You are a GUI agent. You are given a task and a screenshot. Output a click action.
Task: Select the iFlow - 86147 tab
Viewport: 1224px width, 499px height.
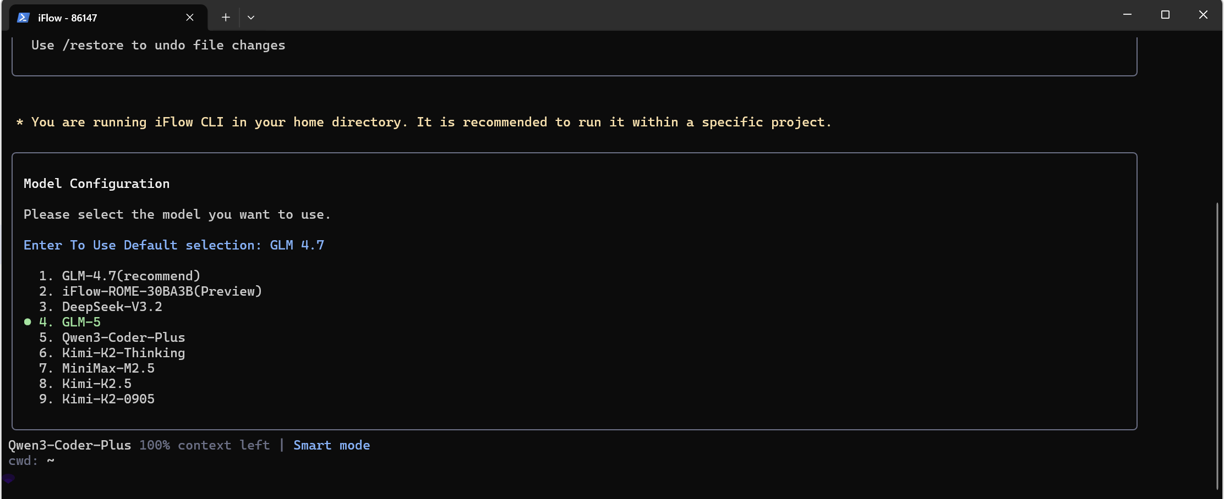point(99,18)
